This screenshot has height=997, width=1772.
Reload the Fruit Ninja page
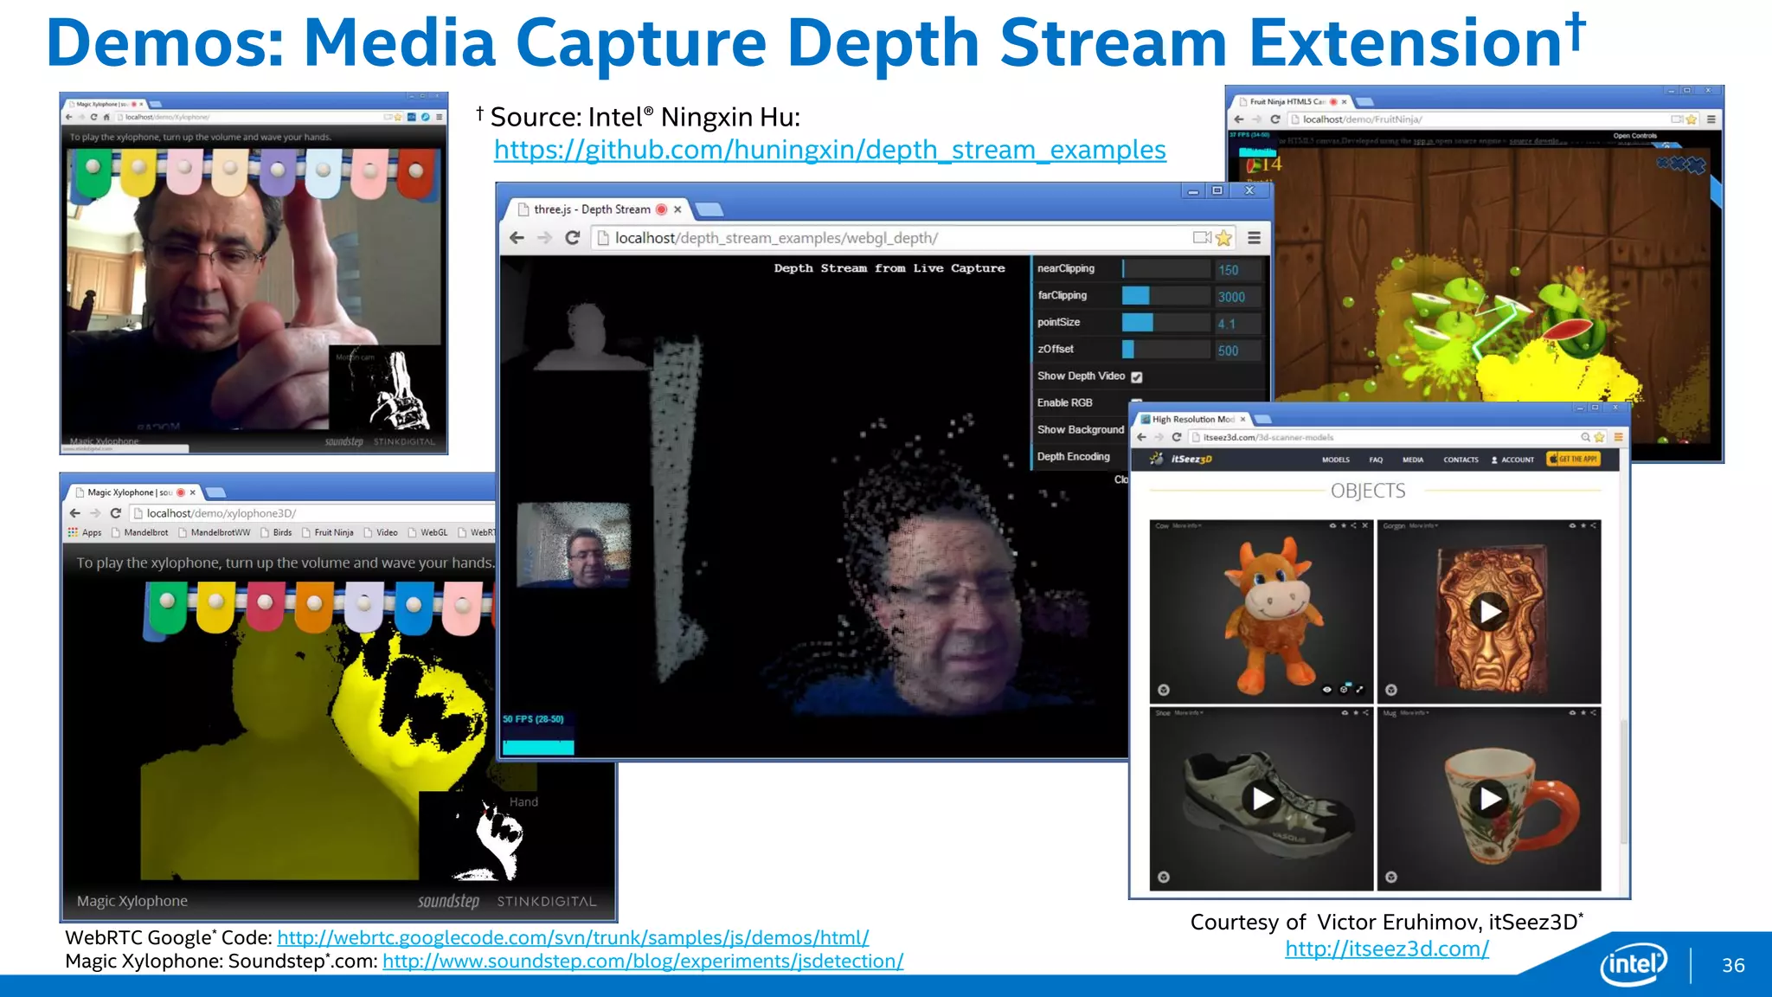1275,119
